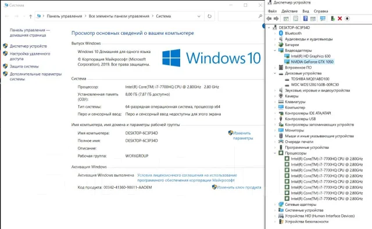
Task: Update device driver green icon
Action: point(332,19)
